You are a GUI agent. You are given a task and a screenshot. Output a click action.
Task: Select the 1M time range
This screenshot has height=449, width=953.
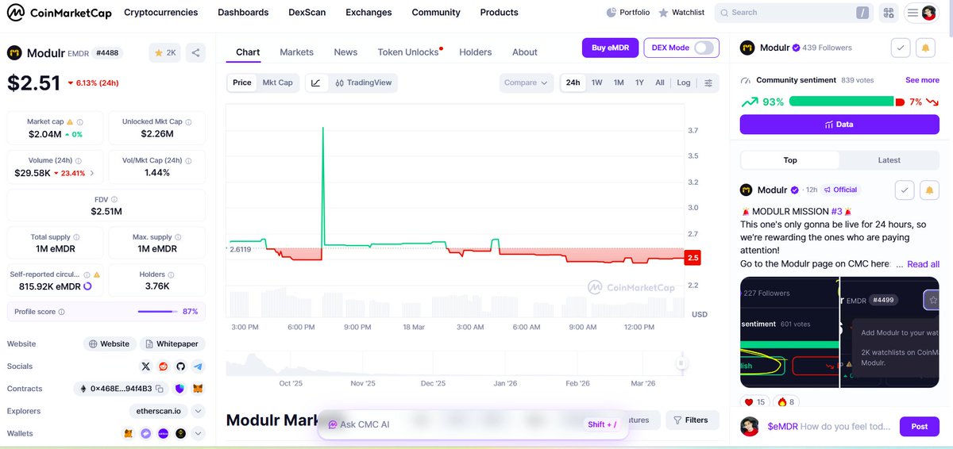pyautogui.click(x=619, y=83)
